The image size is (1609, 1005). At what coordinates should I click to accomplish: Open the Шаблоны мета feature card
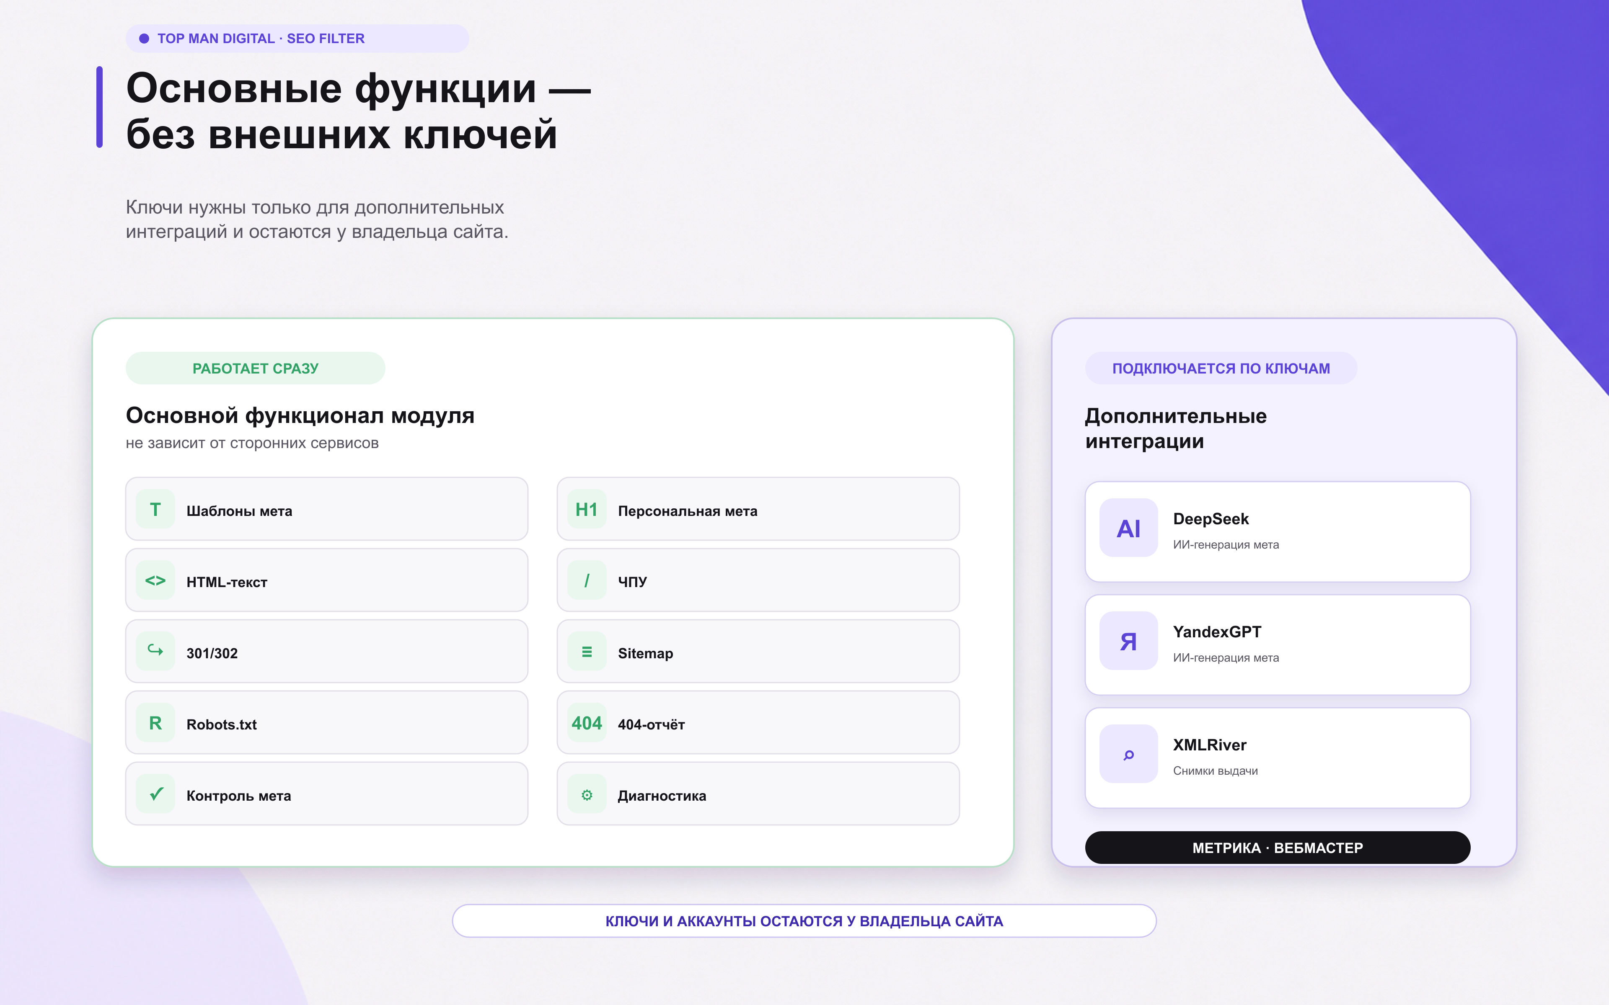[x=326, y=509]
